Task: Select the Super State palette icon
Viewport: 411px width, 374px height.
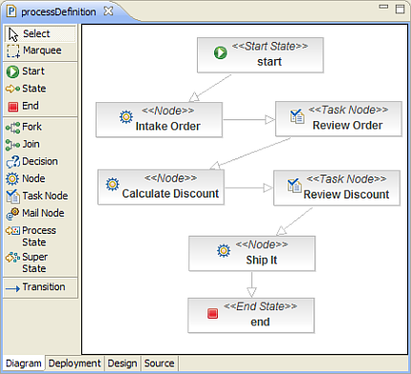Action: point(12,258)
